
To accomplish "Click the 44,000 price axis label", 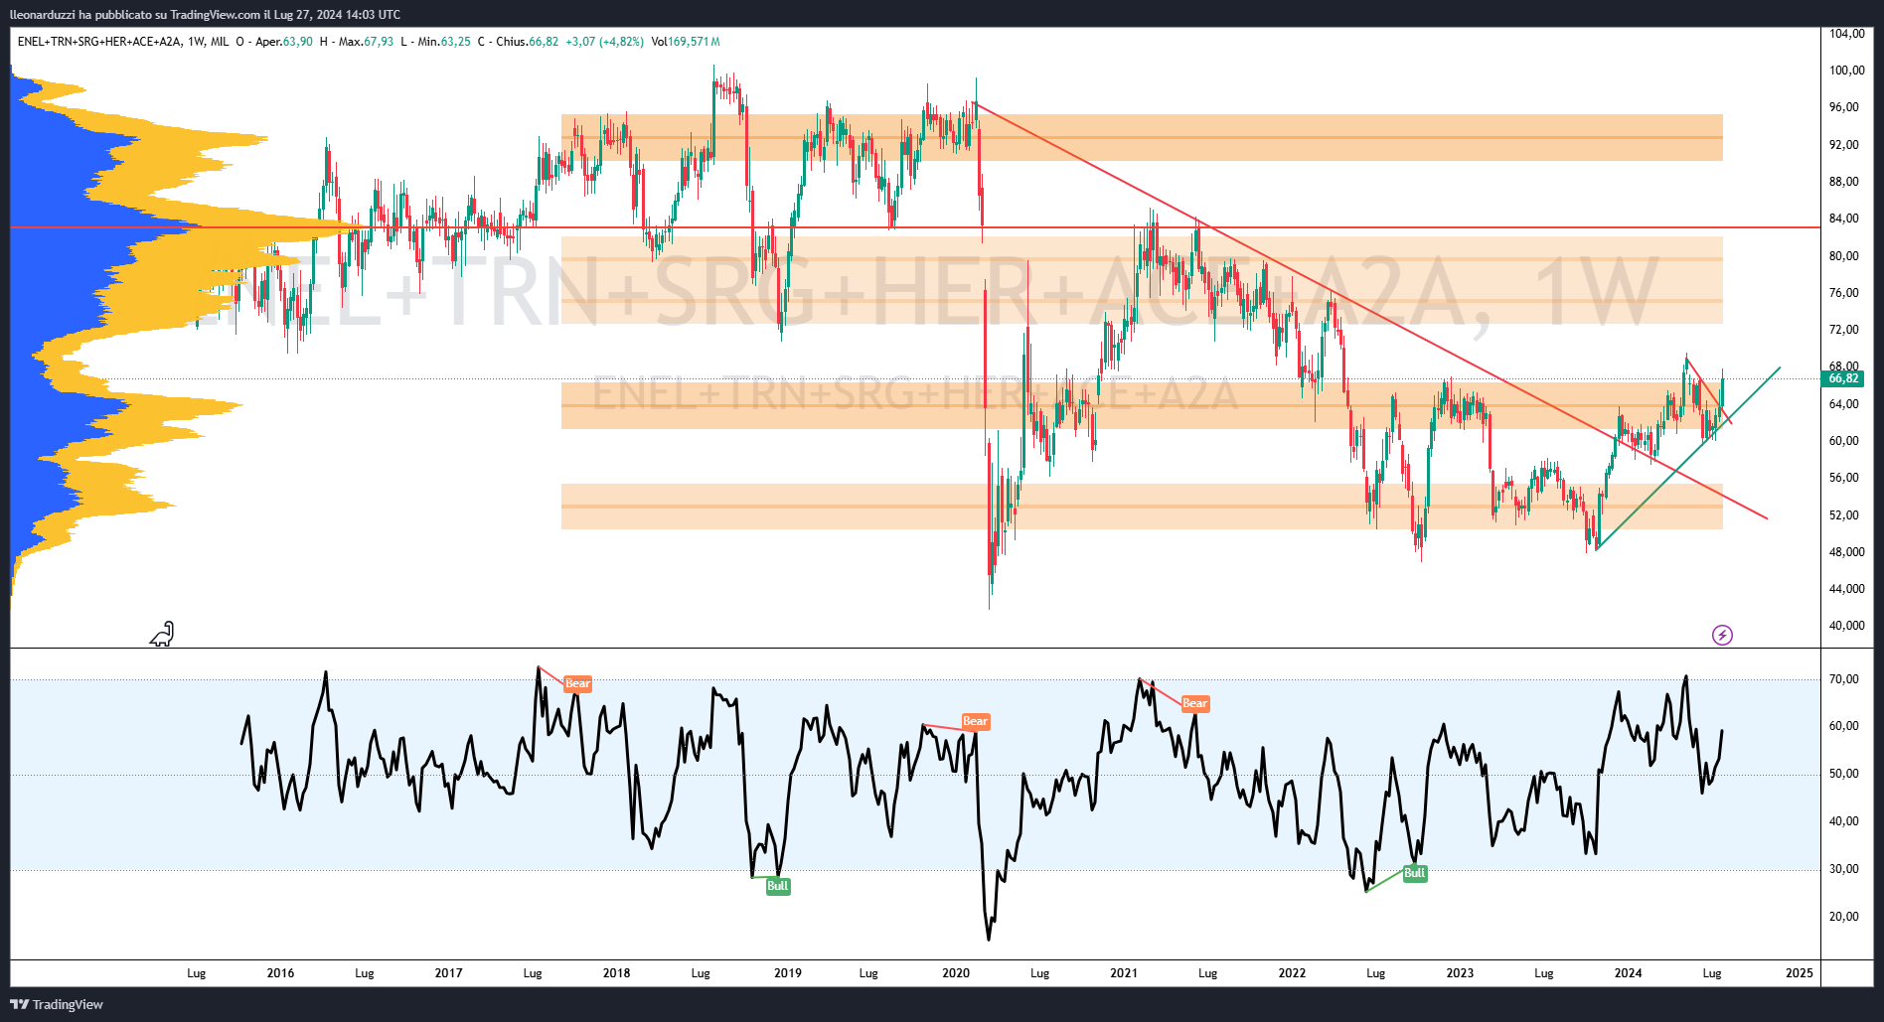I will coord(1846,589).
